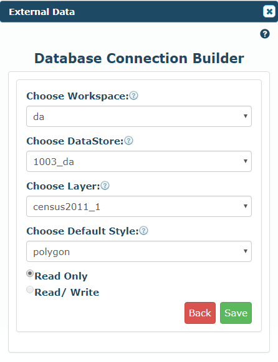Click help icon next to Choose Workspace
The height and width of the screenshot is (362, 278).
[x=133, y=96]
